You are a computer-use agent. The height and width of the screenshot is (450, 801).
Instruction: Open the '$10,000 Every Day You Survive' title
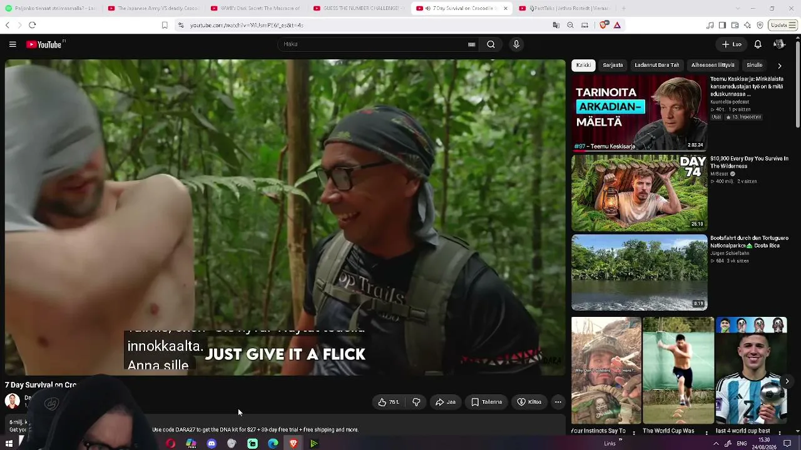click(749, 162)
